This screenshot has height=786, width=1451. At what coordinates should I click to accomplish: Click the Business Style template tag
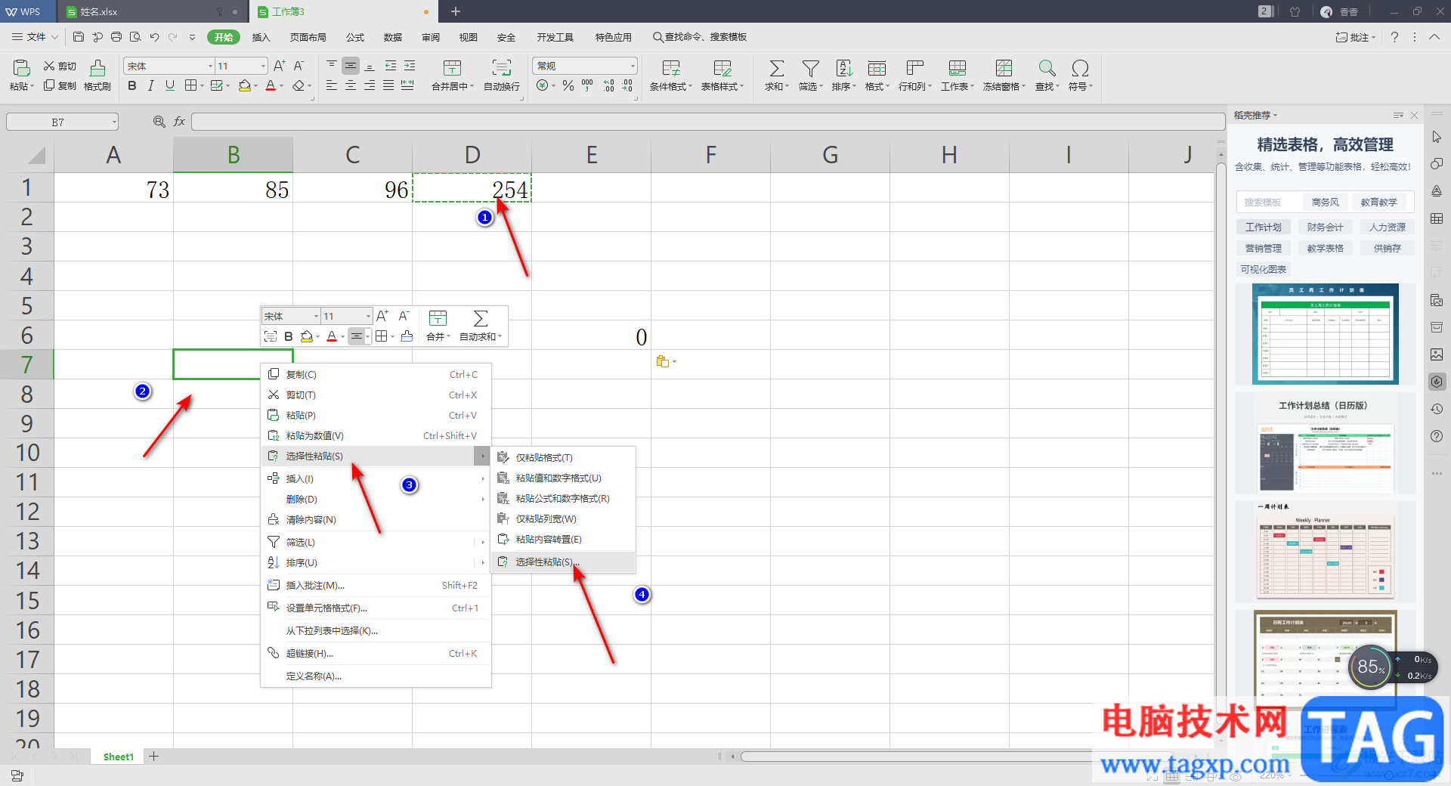tap(1326, 203)
